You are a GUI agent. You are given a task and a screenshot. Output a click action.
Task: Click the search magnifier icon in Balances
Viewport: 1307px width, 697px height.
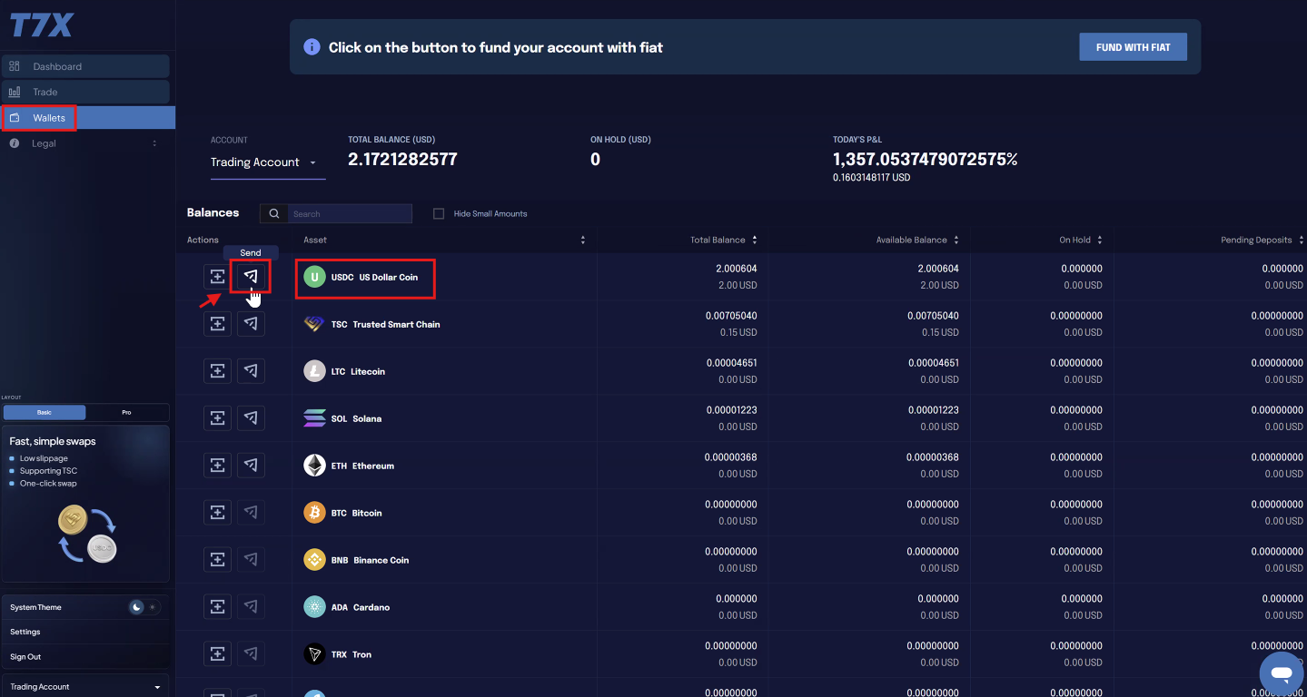pos(274,213)
